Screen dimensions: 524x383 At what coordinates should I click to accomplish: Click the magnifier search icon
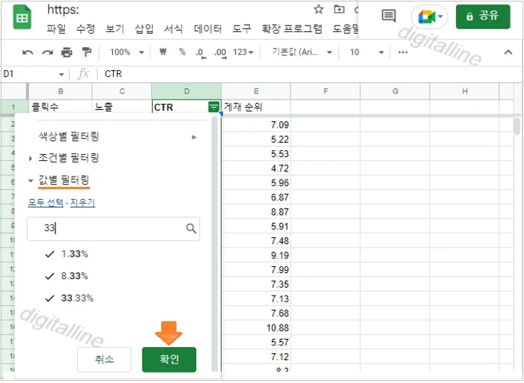point(191,228)
